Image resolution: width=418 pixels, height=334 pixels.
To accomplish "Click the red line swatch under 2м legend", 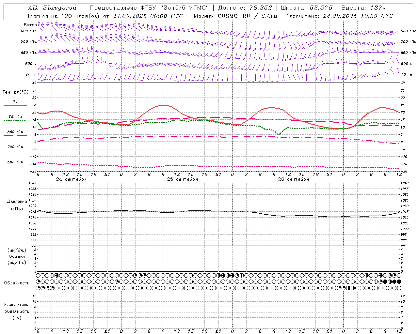I will pyautogui.click(x=15, y=106).
